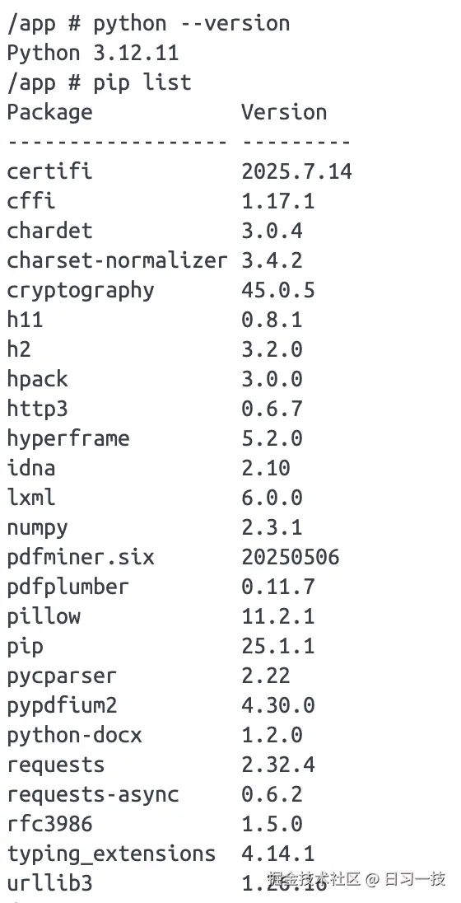Click the cryptography version 45.0.5
Viewport: 461px width, 903px height.
click(x=278, y=290)
